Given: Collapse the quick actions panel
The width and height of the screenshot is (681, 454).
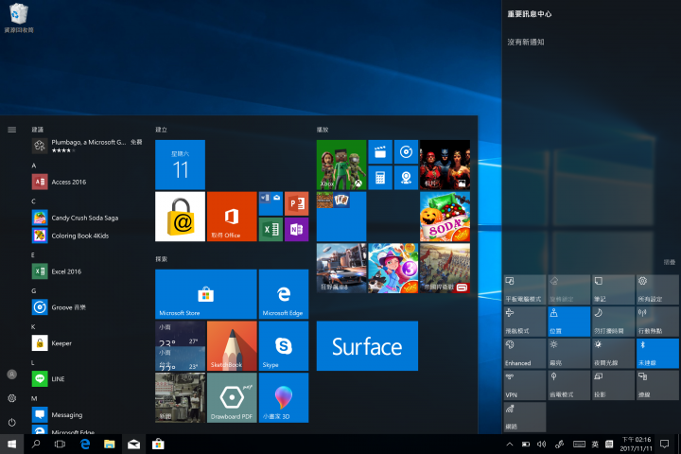Looking at the screenshot, I should coord(670,262).
